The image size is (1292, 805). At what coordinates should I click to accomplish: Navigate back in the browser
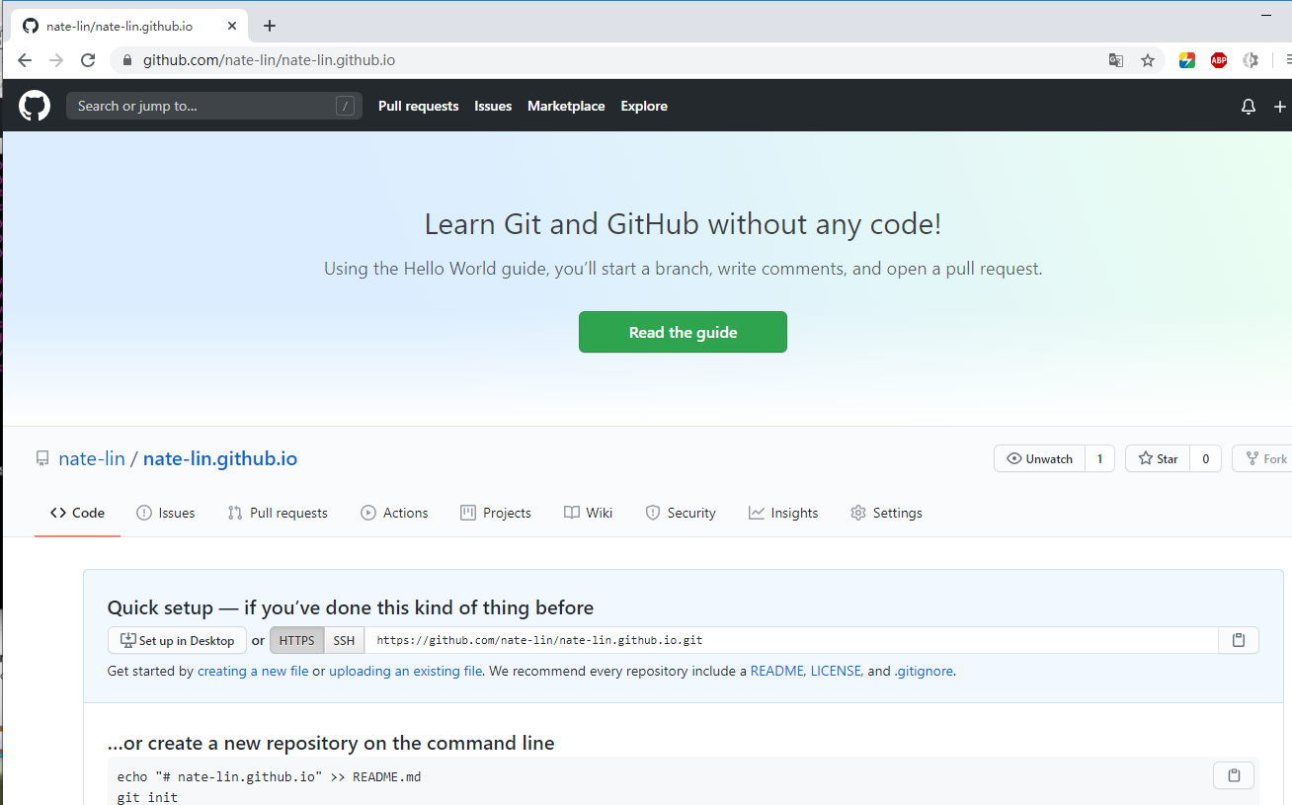click(x=25, y=60)
